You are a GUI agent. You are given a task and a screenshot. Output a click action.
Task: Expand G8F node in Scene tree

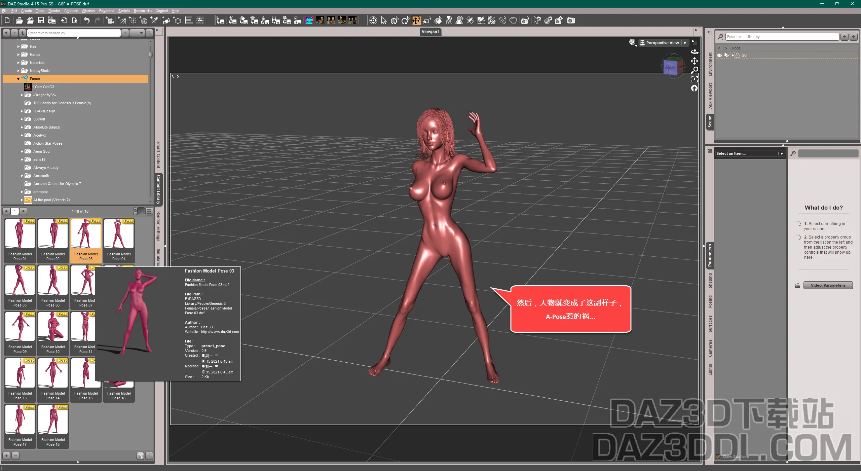click(x=733, y=55)
